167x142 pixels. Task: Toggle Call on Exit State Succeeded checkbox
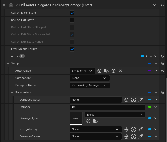click(72, 35)
